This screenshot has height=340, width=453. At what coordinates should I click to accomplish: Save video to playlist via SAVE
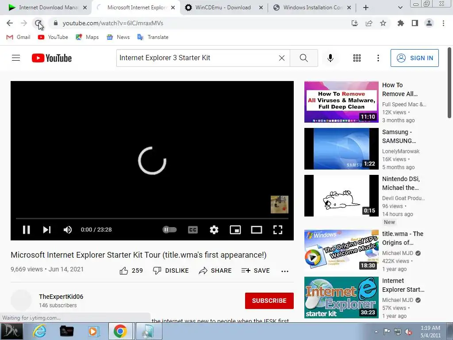coord(255,270)
